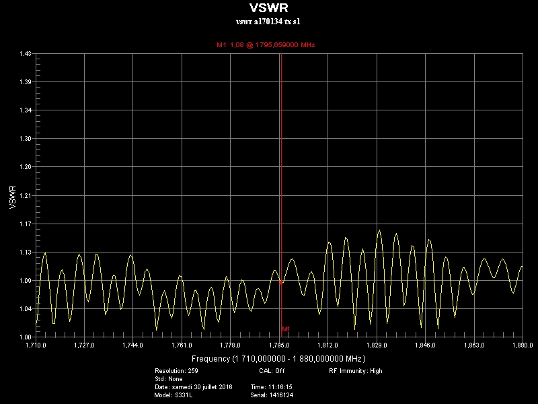Click the CAL: Off status text
Viewport: 538px width, 404px height.
(272, 371)
